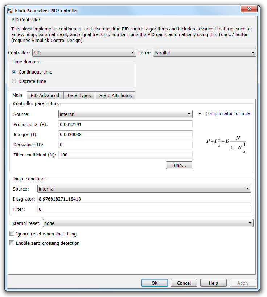Click the Filter initial condition field
This screenshot has height=297, width=267.
[x=144, y=209]
